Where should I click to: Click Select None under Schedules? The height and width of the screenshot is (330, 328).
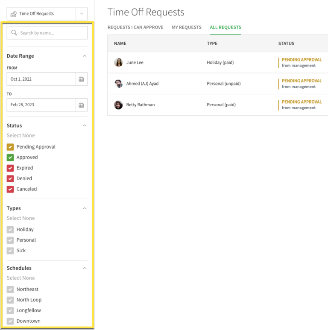[x=20, y=278]
